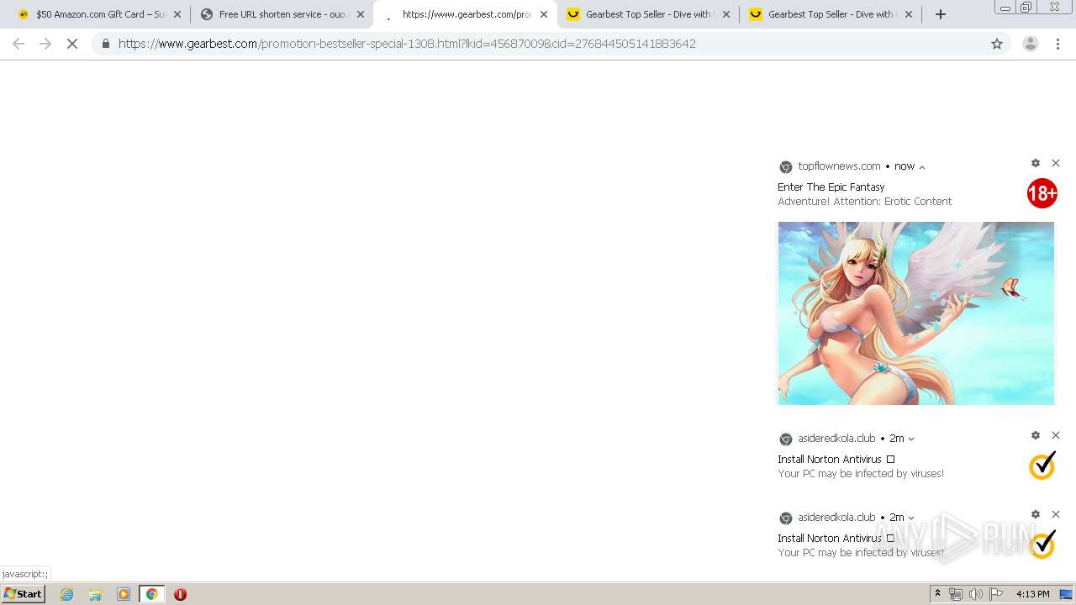Go forward to the next page
1076x605 pixels.
45,44
